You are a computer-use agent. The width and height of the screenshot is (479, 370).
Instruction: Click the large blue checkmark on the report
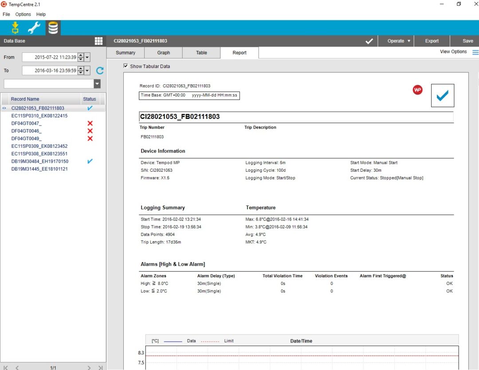click(x=442, y=95)
